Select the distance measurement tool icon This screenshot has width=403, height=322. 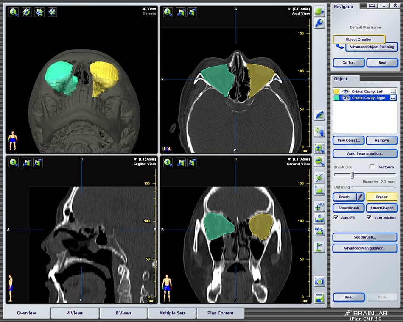point(319,219)
